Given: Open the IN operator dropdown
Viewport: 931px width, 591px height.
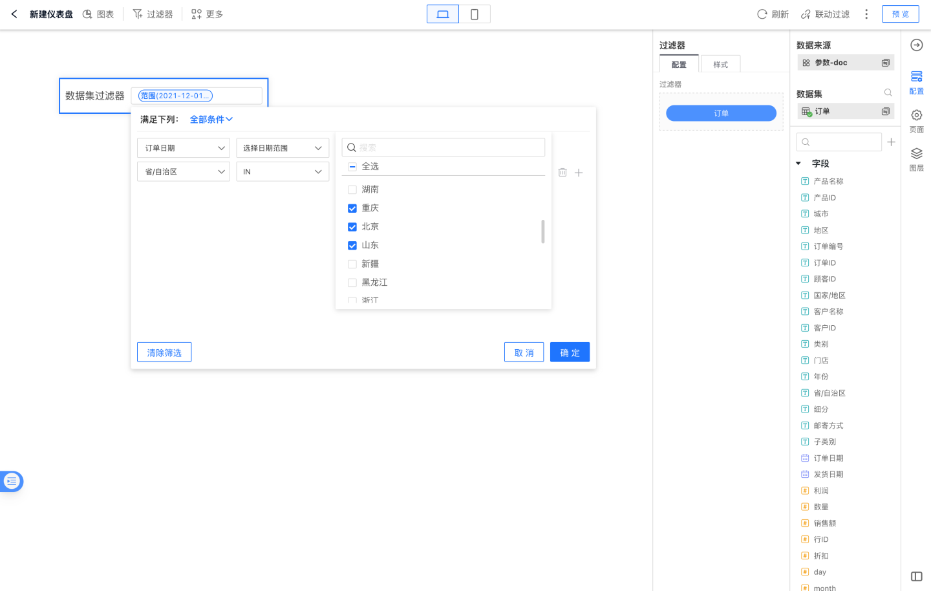Looking at the screenshot, I should point(282,172).
